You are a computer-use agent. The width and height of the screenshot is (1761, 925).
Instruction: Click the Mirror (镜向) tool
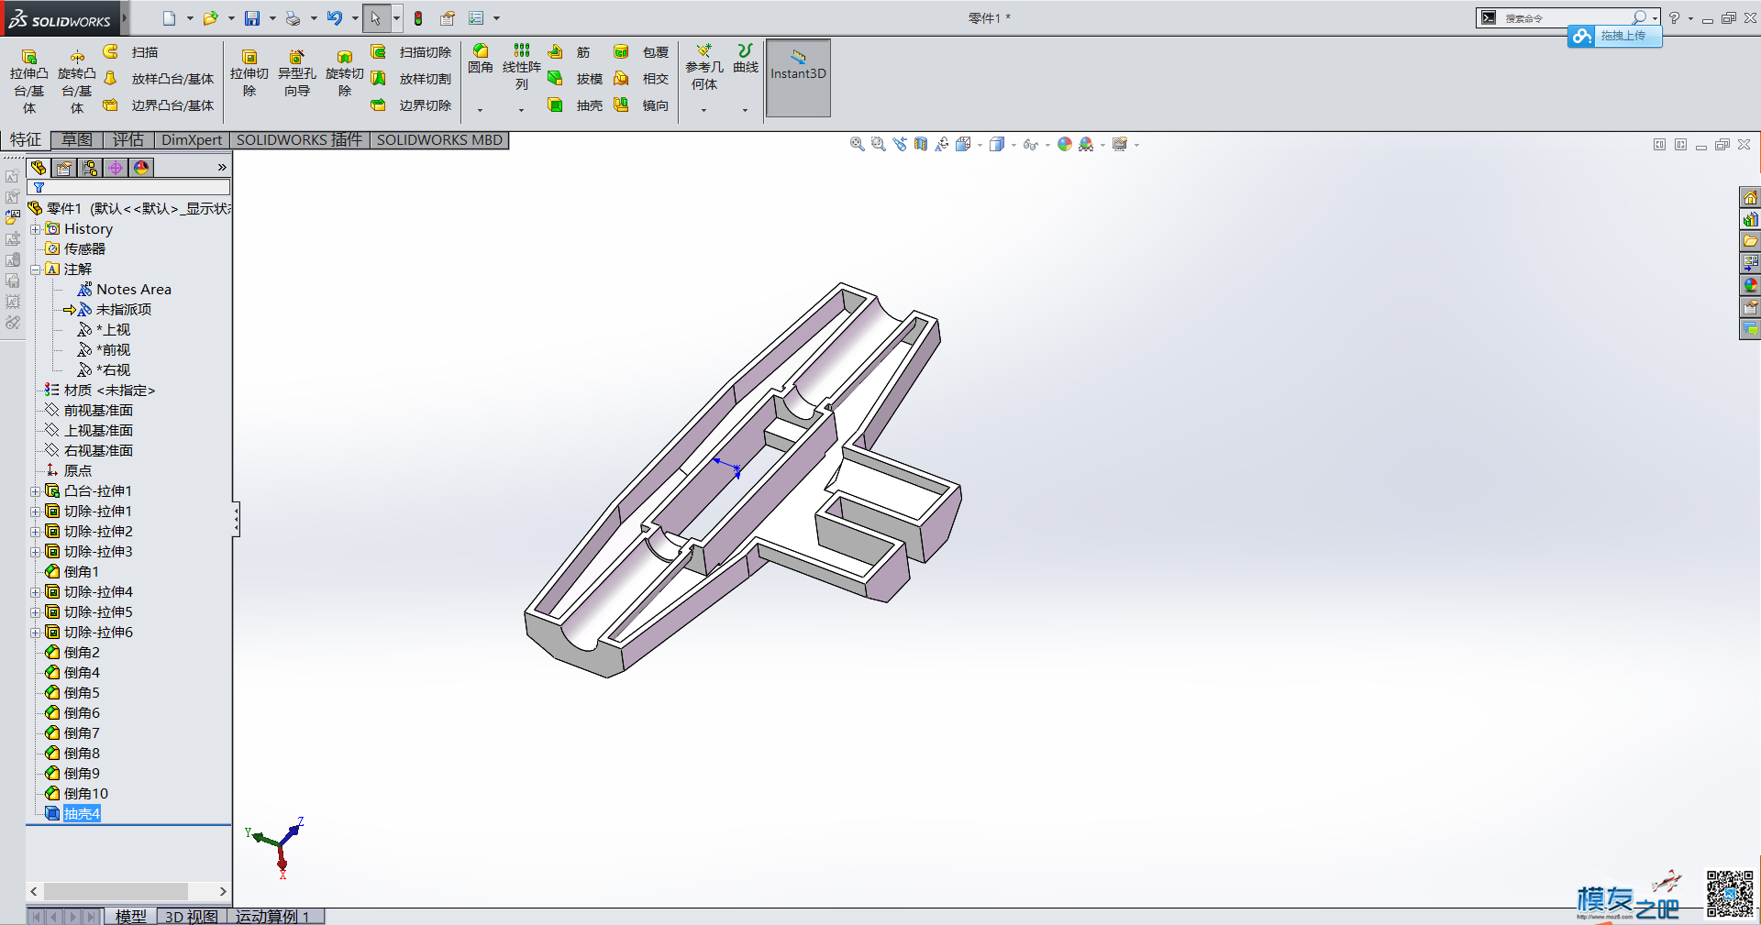(641, 105)
